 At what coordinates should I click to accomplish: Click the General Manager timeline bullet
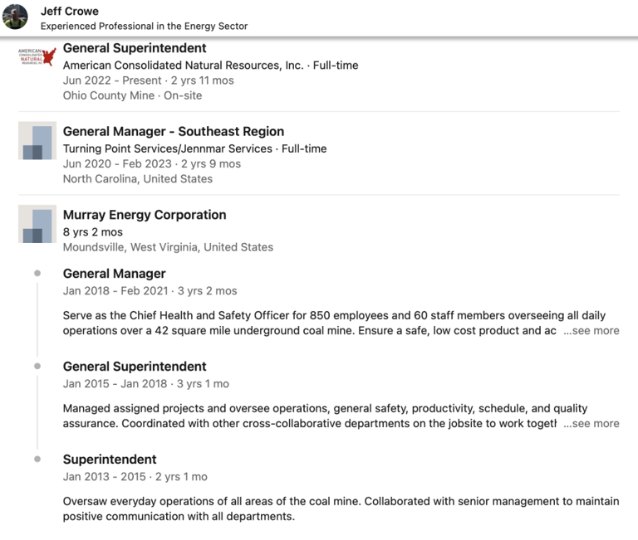tap(37, 273)
